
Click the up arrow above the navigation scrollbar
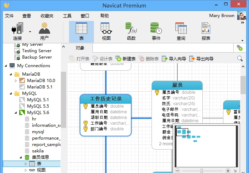coord(64,47)
